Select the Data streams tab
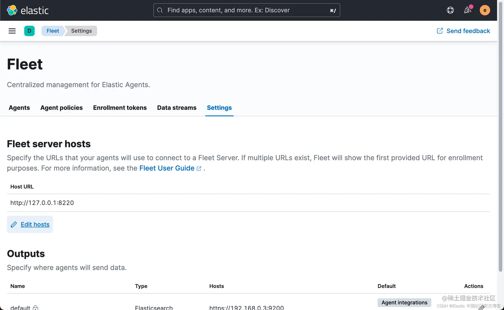 coord(177,108)
